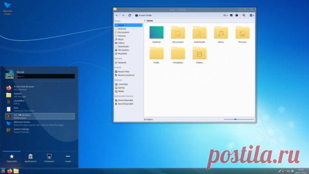309x174 pixels.
Task: Click the pen-shaped tray icon
Action: pos(280,171)
